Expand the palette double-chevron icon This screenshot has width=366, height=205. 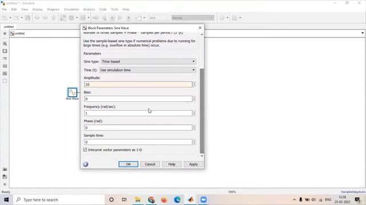(x=5, y=184)
